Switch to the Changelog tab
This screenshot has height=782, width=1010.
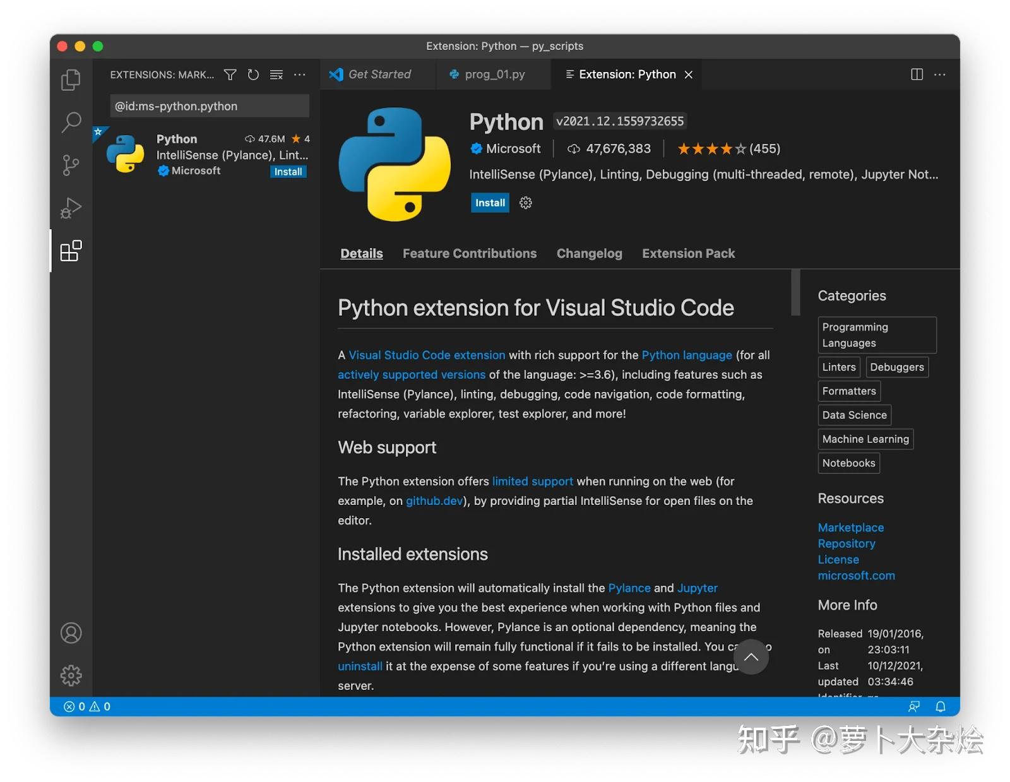(589, 253)
